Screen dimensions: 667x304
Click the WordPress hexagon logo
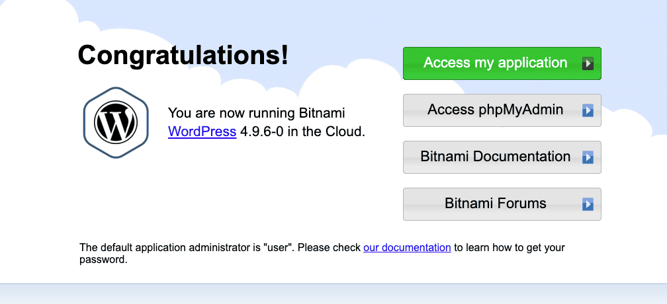(116, 123)
